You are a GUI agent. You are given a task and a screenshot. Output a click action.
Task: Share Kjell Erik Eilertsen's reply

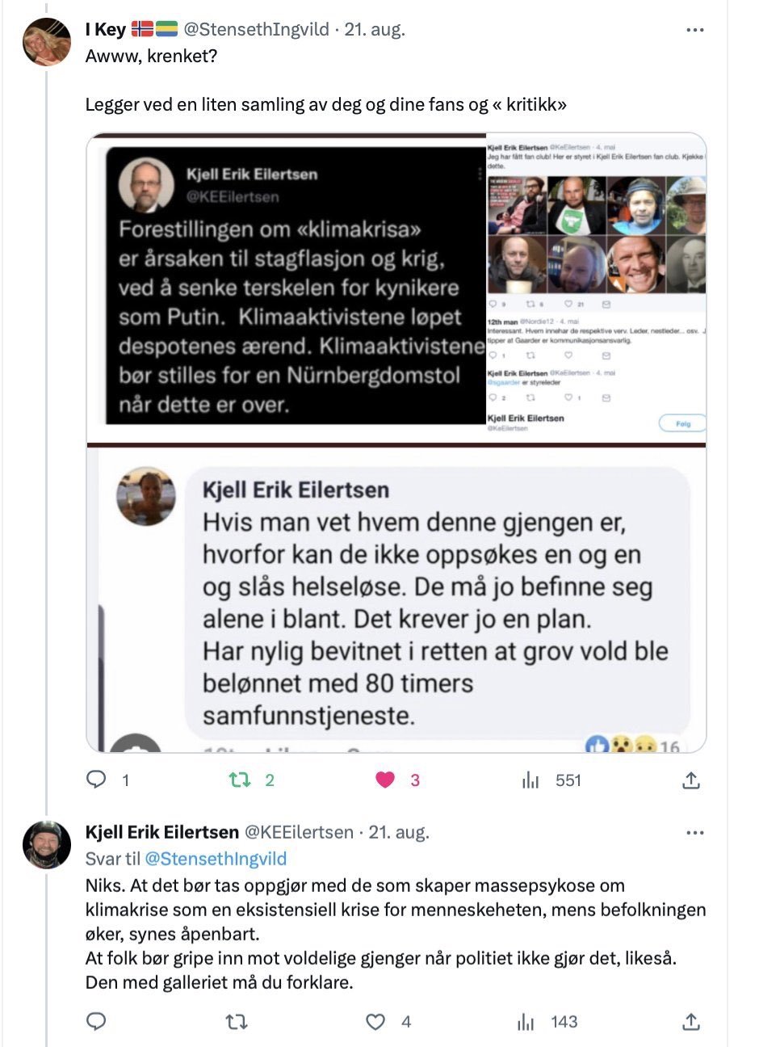pos(690,1022)
